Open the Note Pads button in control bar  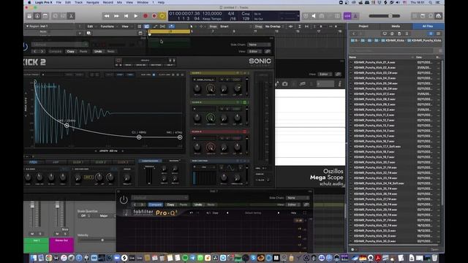tap(423, 16)
